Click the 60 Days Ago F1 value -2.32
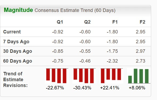Screen dimensions: 157x100 112,61
